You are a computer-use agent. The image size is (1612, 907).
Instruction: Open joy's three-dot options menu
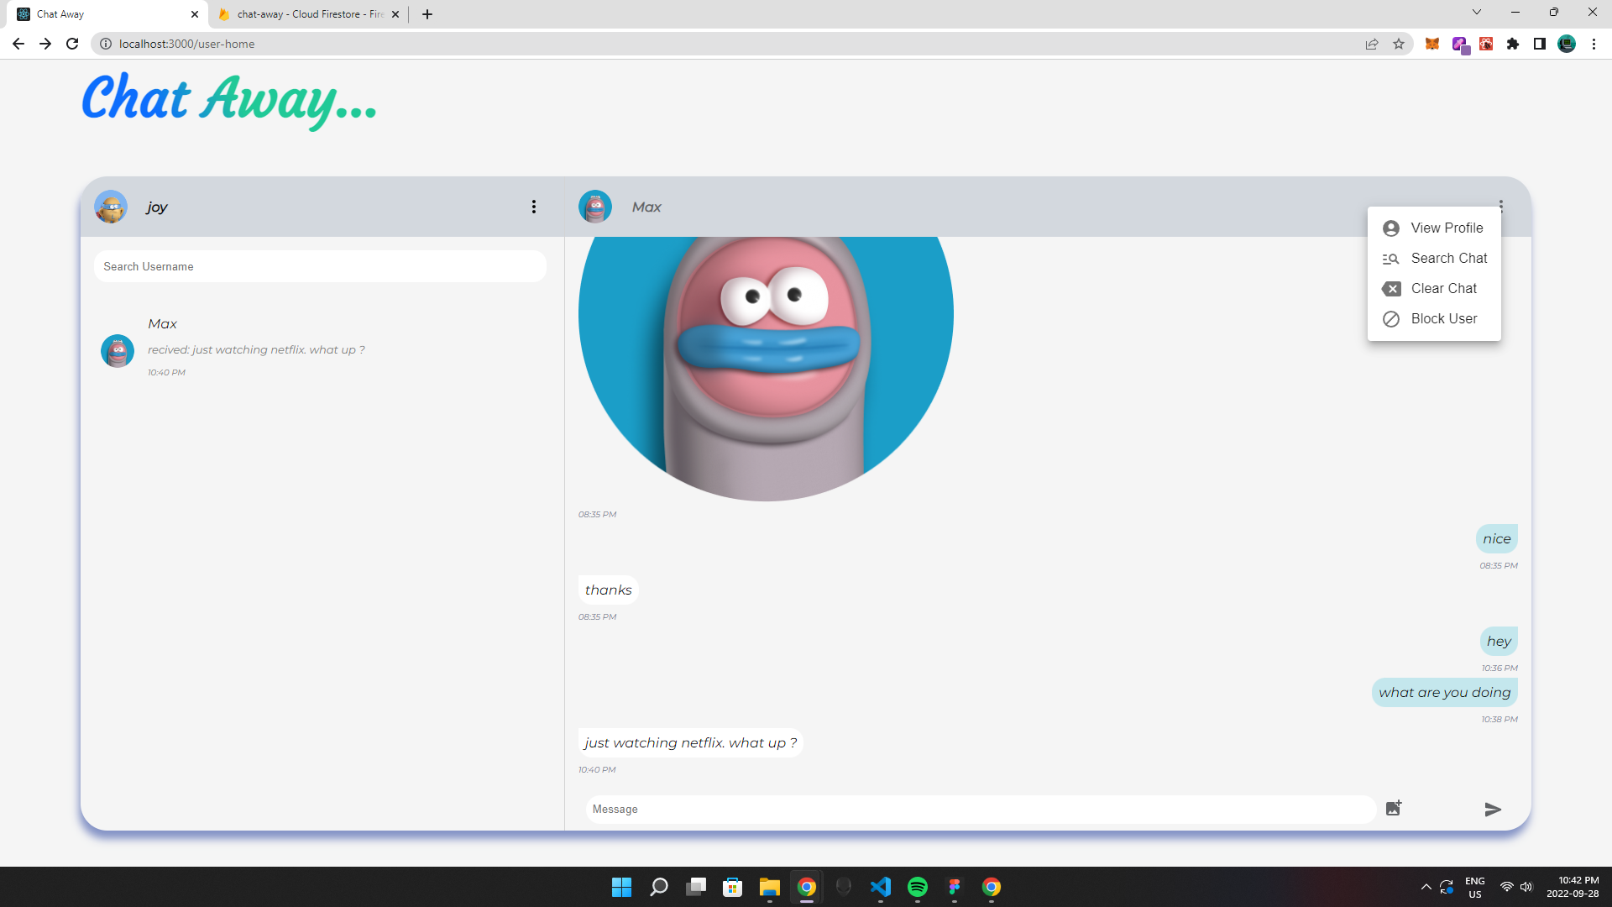coord(533,207)
